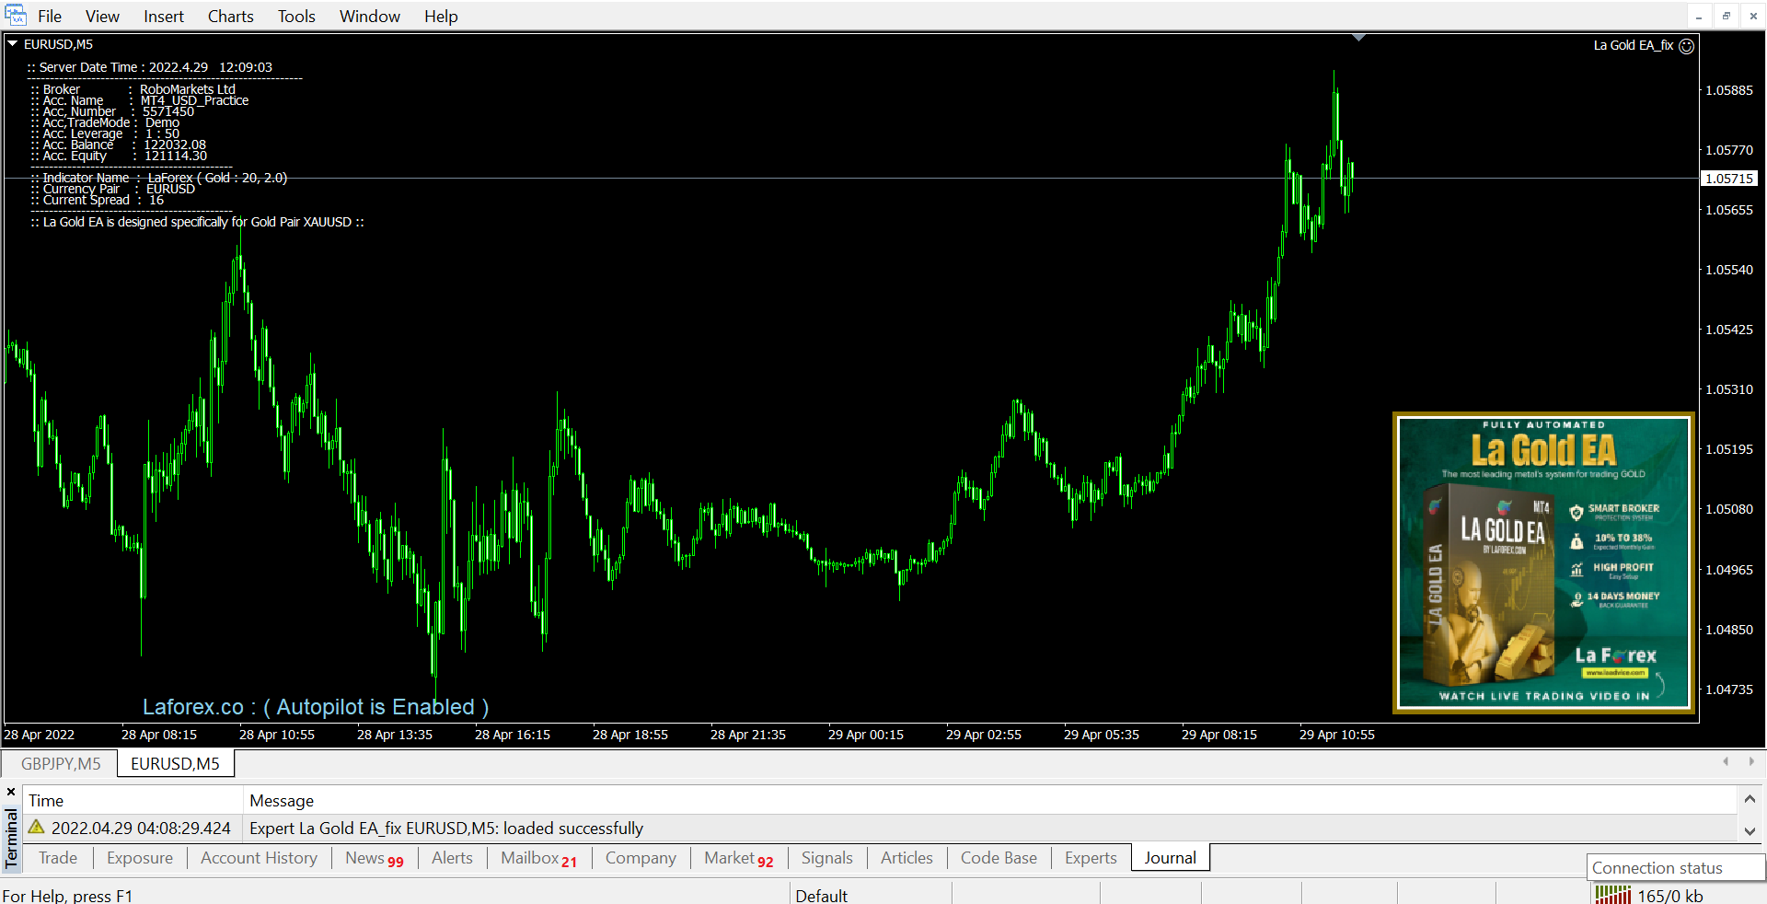Click the connection status bars icon

(1613, 895)
